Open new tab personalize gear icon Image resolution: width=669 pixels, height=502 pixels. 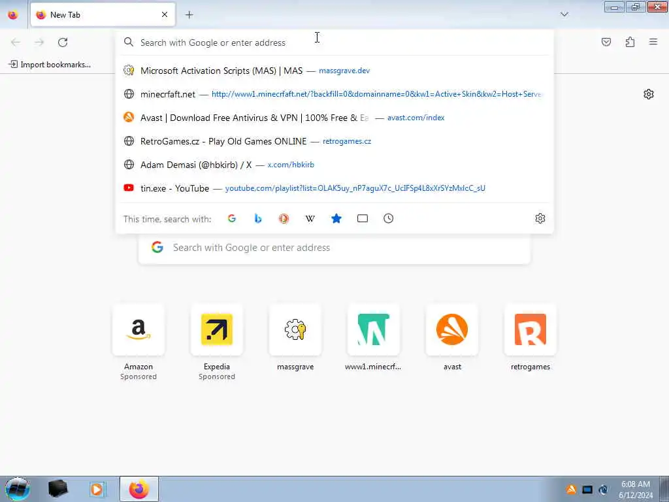coord(649,94)
